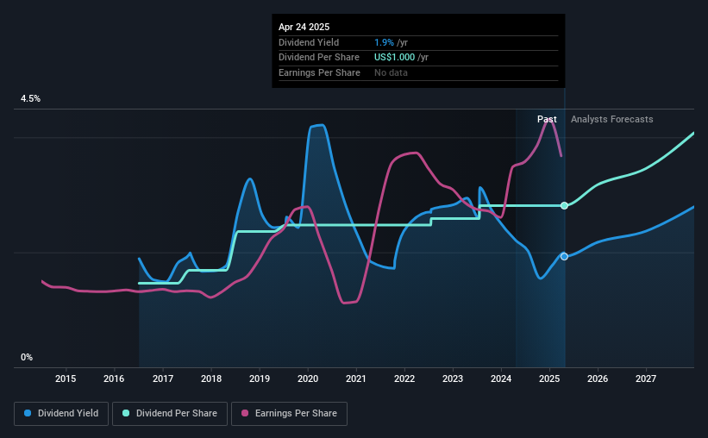Click the US$1.000 dividend per share value
This screenshot has height=438, width=708.
click(394, 58)
